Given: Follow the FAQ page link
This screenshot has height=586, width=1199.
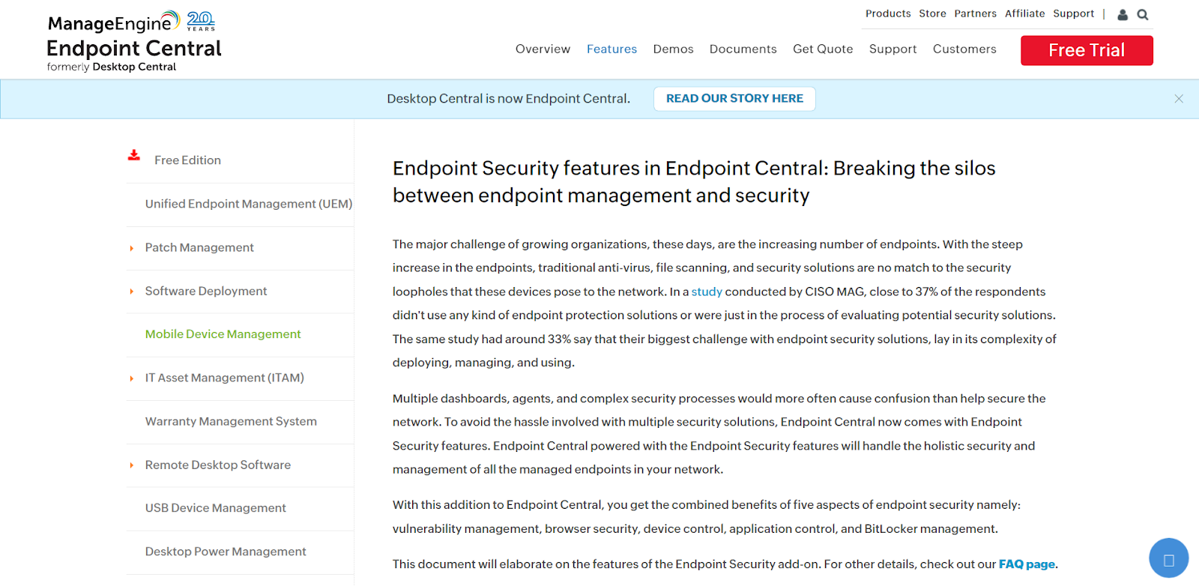Looking at the screenshot, I should [x=1027, y=564].
